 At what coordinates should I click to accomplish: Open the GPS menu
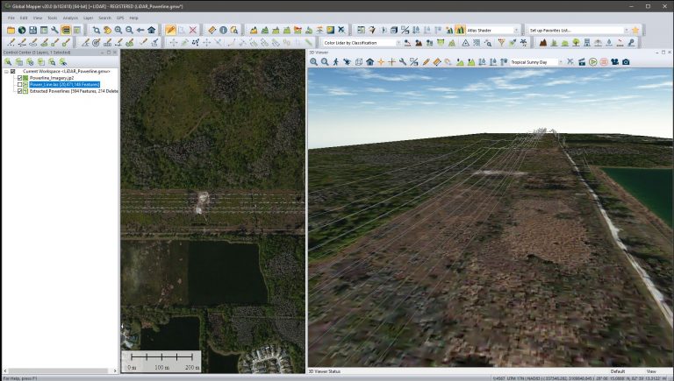[120, 18]
